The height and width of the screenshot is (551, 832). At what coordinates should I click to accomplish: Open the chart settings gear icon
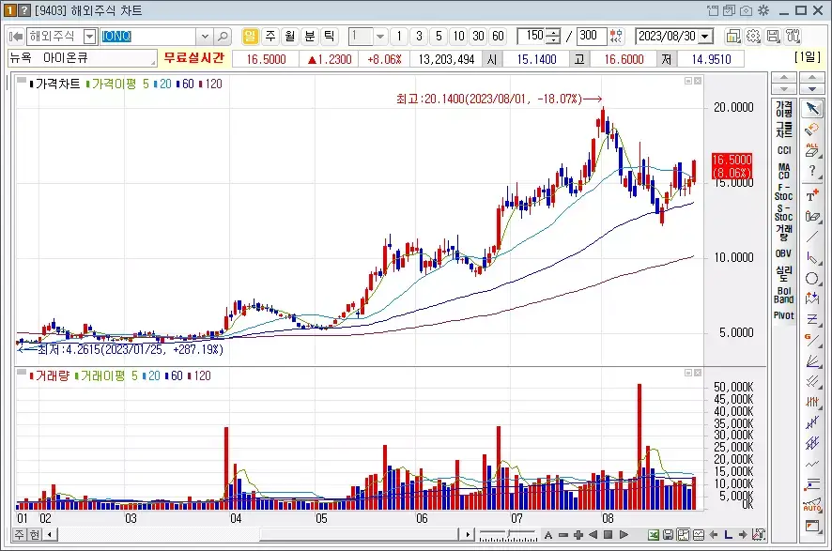[753, 37]
